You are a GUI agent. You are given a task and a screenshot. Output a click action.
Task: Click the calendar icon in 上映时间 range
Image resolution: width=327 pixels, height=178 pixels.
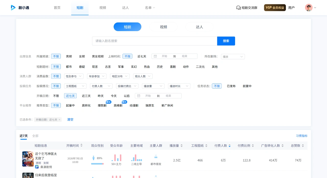coord(155,56)
